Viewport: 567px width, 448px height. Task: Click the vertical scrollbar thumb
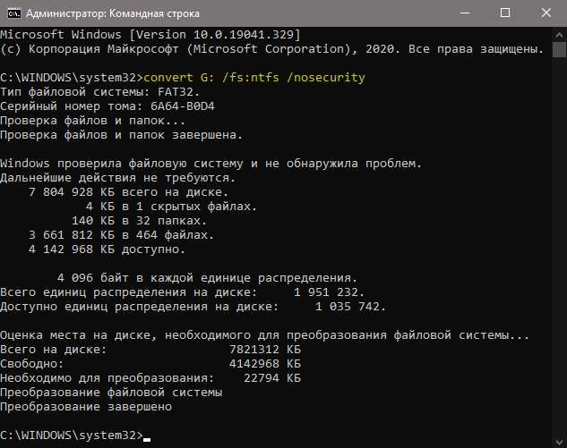[559, 49]
